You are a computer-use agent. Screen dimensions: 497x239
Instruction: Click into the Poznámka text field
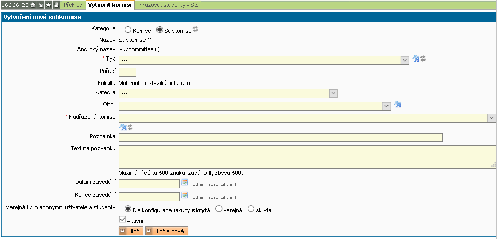[281, 137]
